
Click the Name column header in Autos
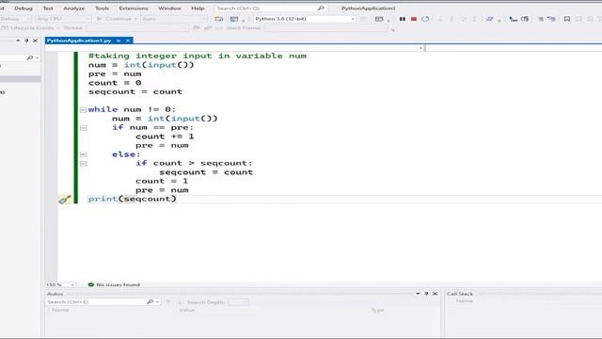click(x=60, y=310)
